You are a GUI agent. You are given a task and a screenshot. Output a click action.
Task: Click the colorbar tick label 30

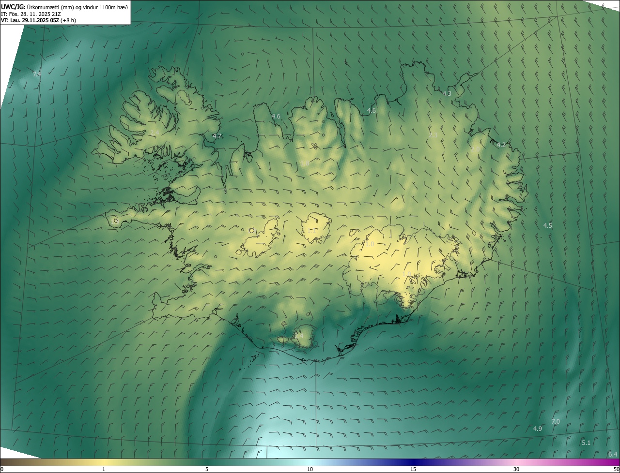516,469
